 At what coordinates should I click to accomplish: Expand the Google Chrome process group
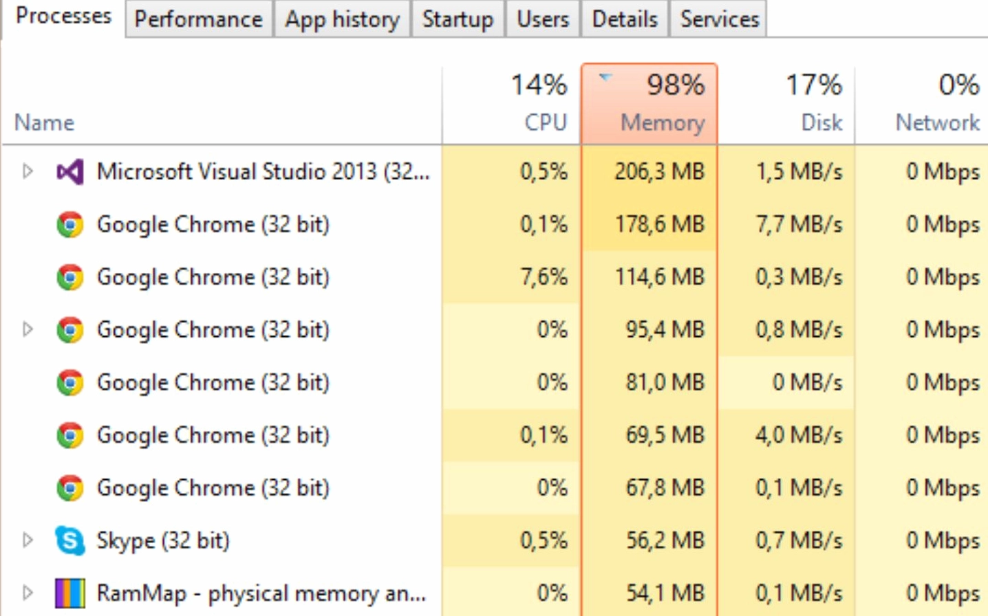(28, 330)
